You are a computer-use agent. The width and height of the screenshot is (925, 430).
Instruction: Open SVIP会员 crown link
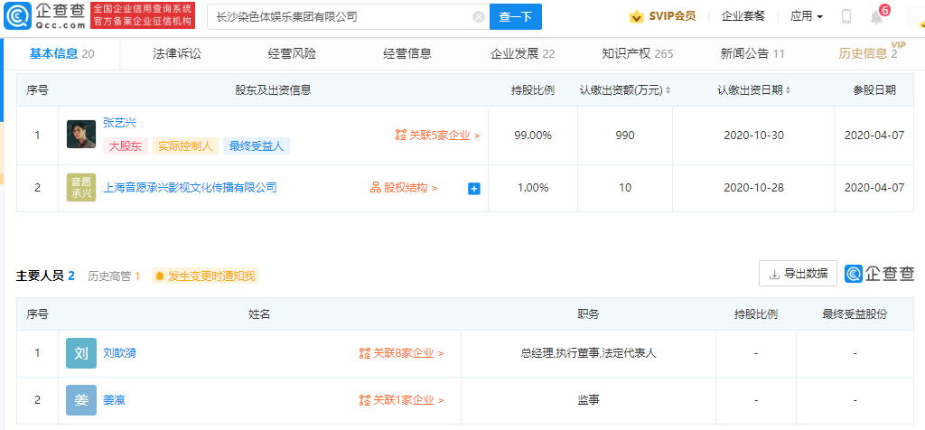click(x=662, y=16)
